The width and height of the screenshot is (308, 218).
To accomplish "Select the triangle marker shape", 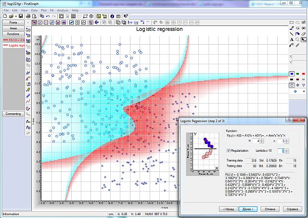I will point(304,85).
